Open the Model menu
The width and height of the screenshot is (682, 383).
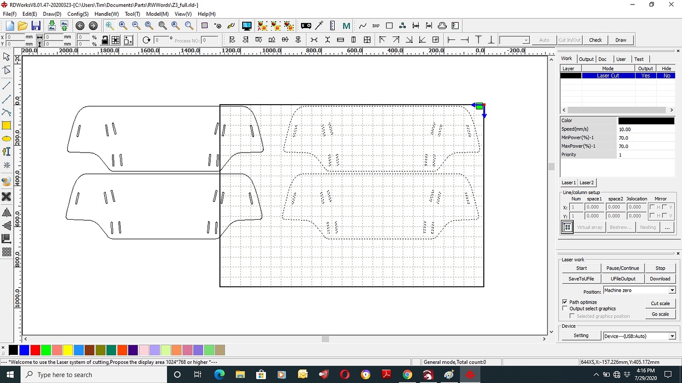pyautogui.click(x=157, y=14)
